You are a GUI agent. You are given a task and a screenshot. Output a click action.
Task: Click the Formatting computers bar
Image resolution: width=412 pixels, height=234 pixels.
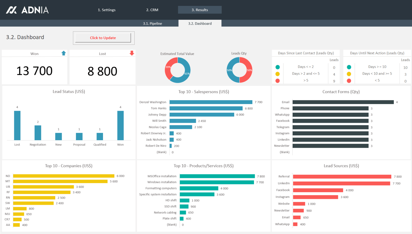199,188
